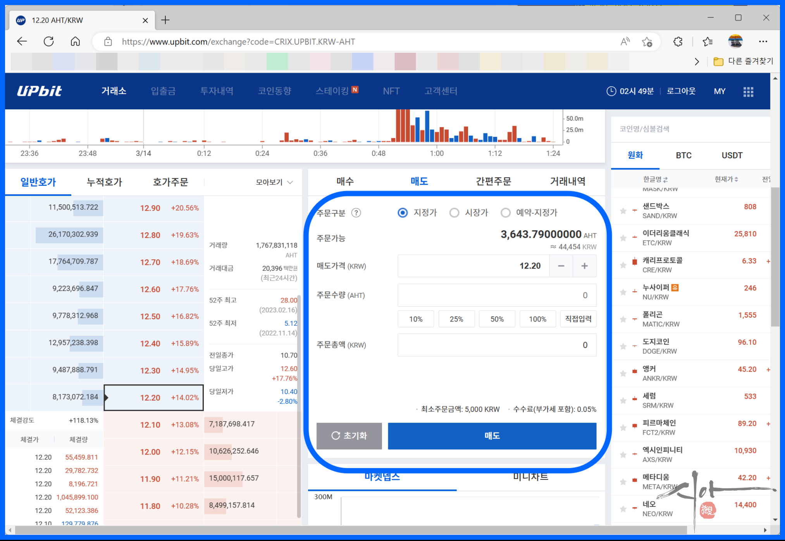
Task: Favorite 샌드박스 SAND/KRW with star icon
Action: [x=623, y=211]
